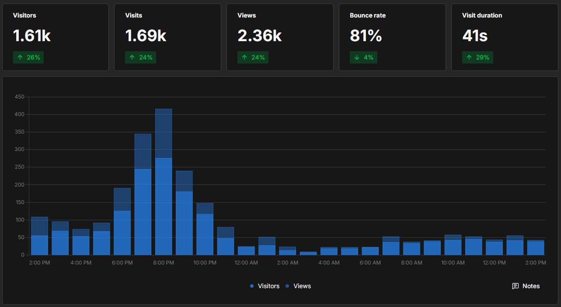
Task: Click the 8:00 PM axis label
Action: pyautogui.click(x=164, y=263)
